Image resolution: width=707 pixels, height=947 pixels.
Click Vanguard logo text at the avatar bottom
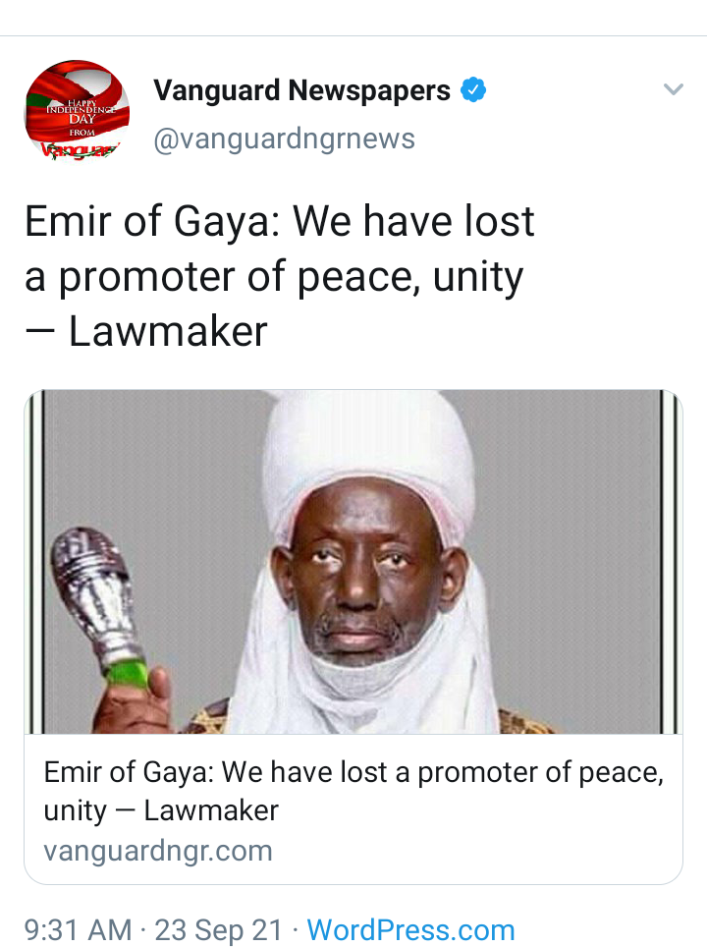(79, 149)
